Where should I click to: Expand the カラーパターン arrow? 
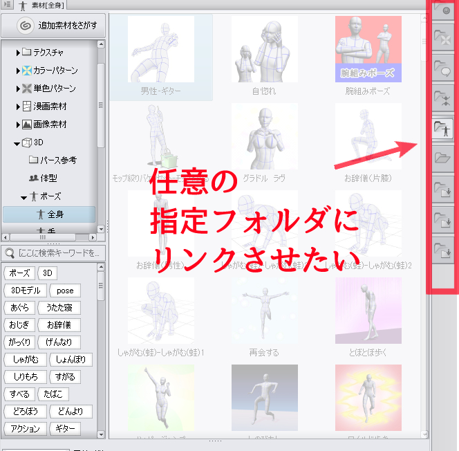point(18,71)
